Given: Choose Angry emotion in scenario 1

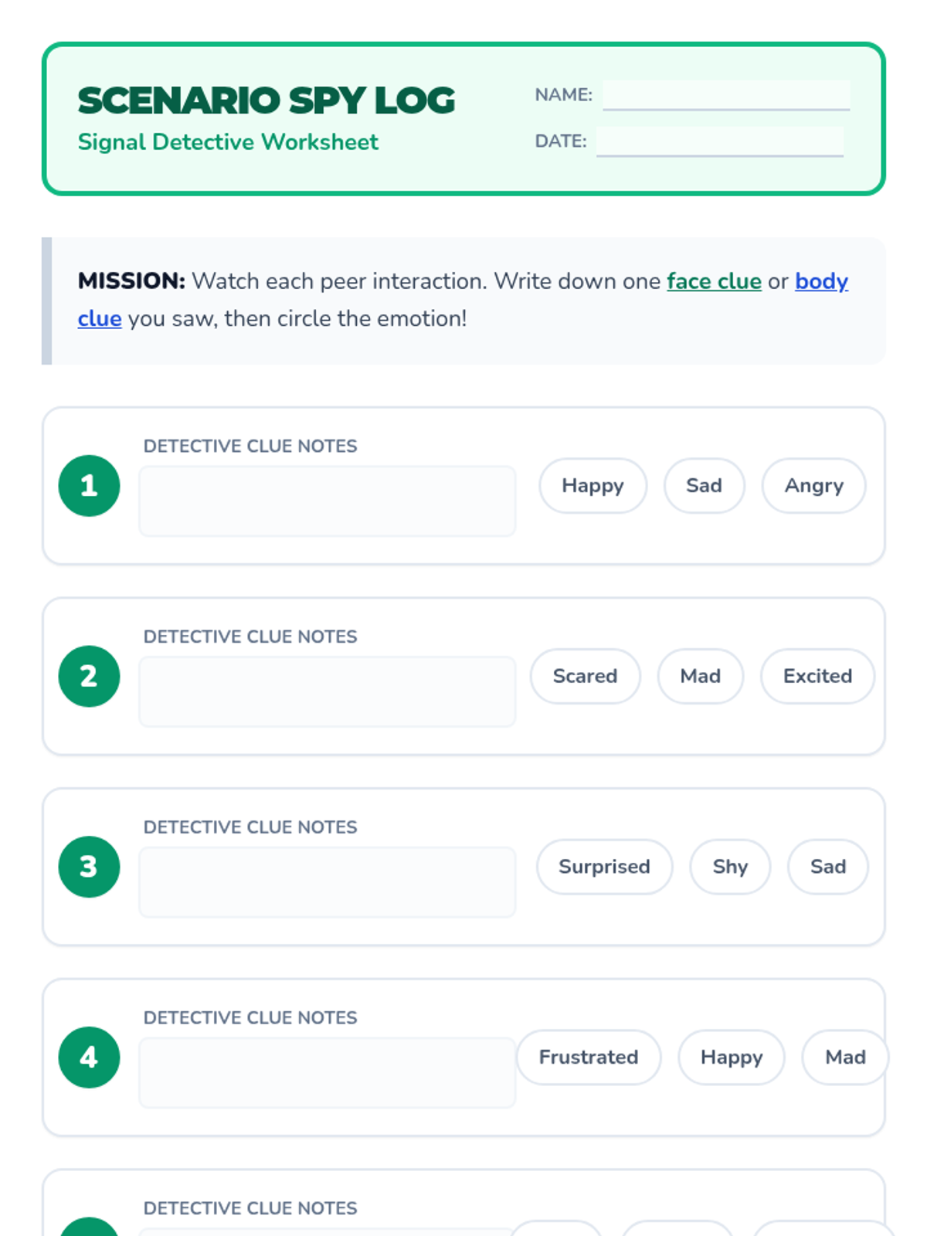Looking at the screenshot, I should click(813, 486).
